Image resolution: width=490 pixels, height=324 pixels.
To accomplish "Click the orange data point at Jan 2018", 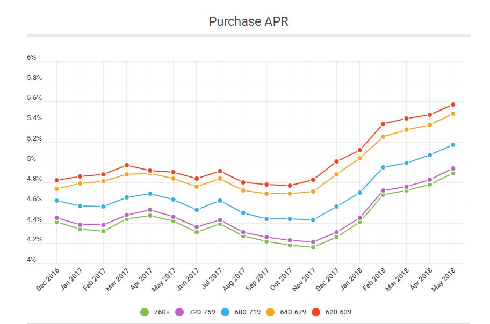I will tap(360, 158).
